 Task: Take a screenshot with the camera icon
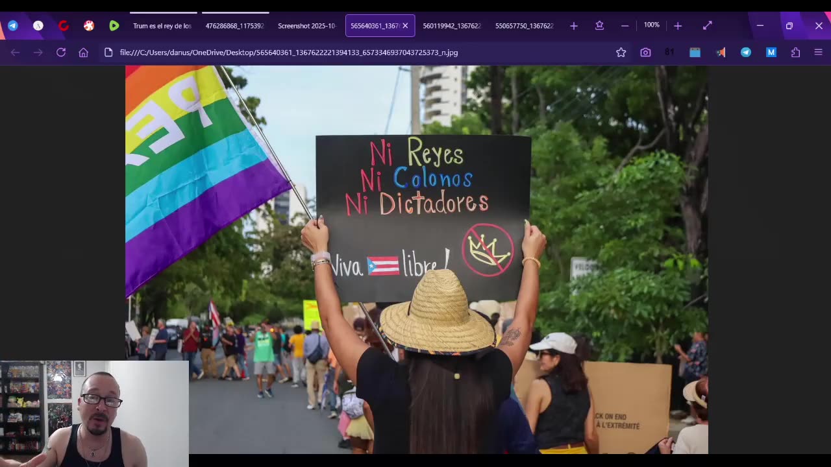(x=645, y=53)
